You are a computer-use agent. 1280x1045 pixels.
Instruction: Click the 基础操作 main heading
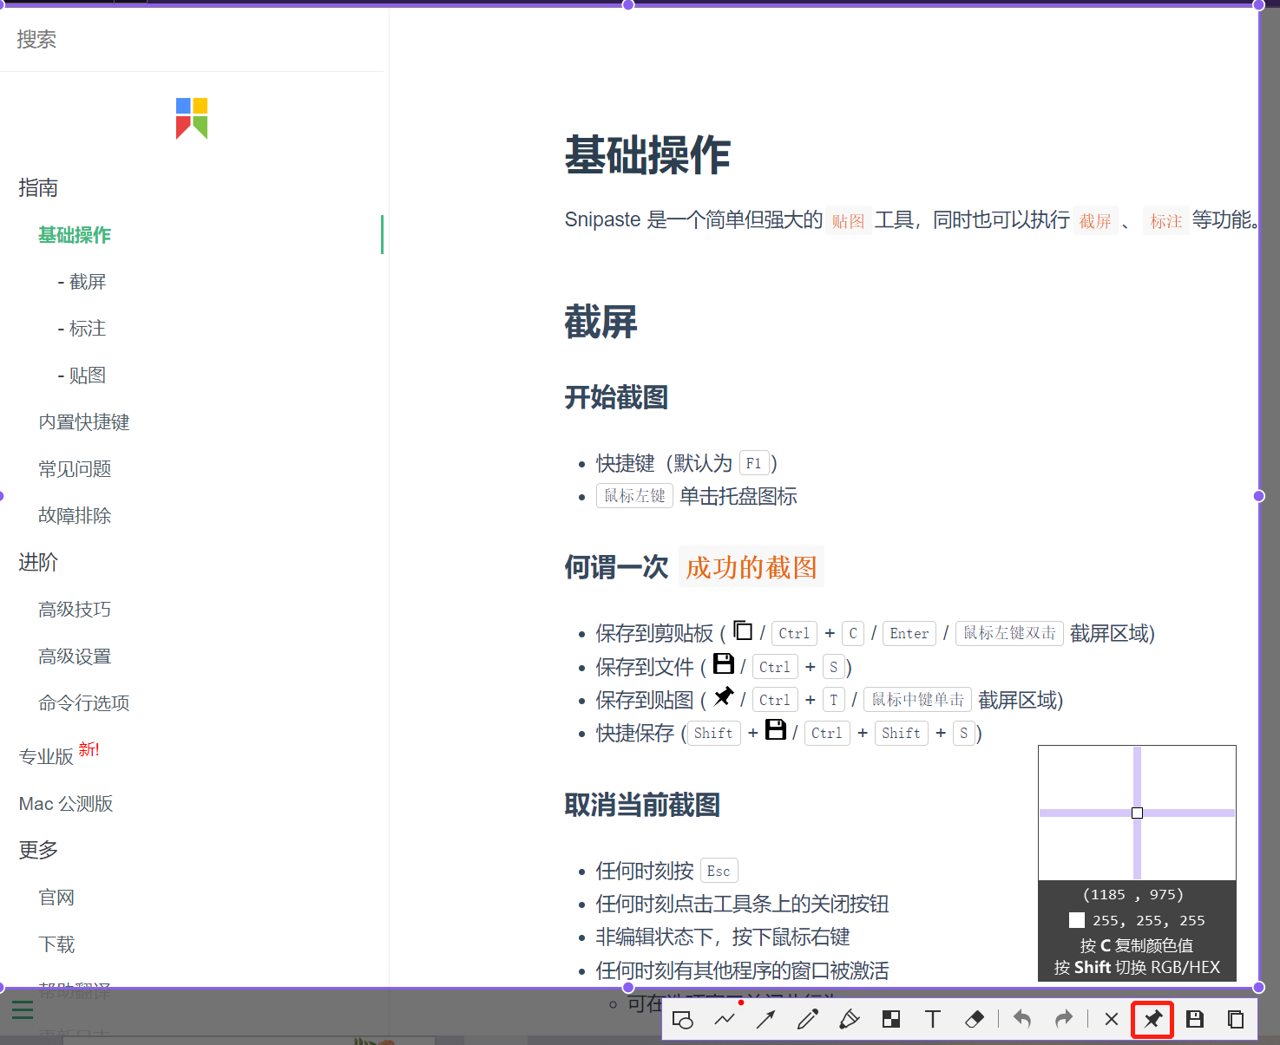coord(647,155)
